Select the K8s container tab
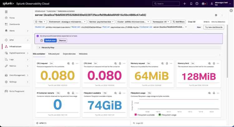Viewport: 234px width, 127px height. click(39, 54)
